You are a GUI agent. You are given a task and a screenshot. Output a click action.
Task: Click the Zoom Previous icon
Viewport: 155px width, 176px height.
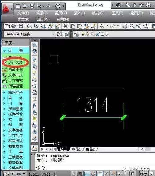click(146, 26)
